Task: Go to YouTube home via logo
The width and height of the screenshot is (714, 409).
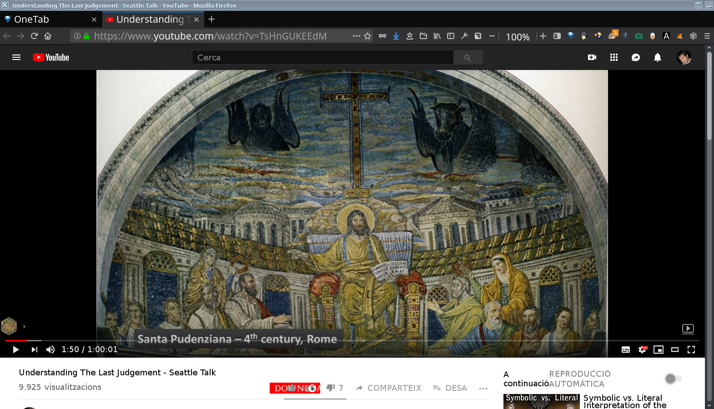Action: point(51,57)
